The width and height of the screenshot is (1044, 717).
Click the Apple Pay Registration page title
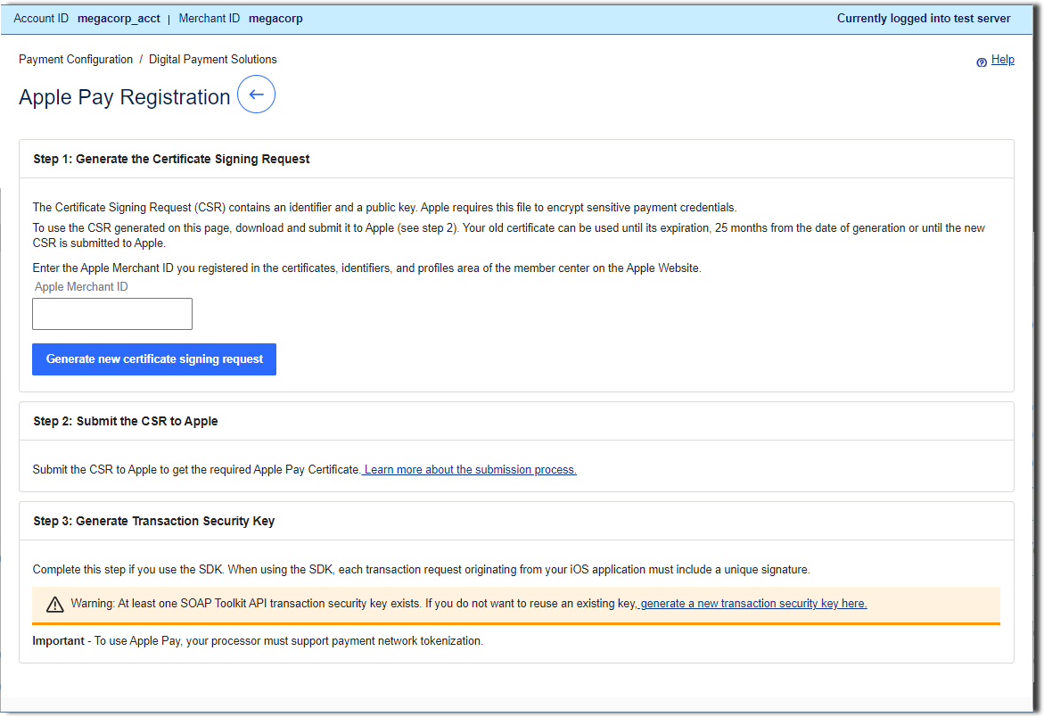coord(124,97)
